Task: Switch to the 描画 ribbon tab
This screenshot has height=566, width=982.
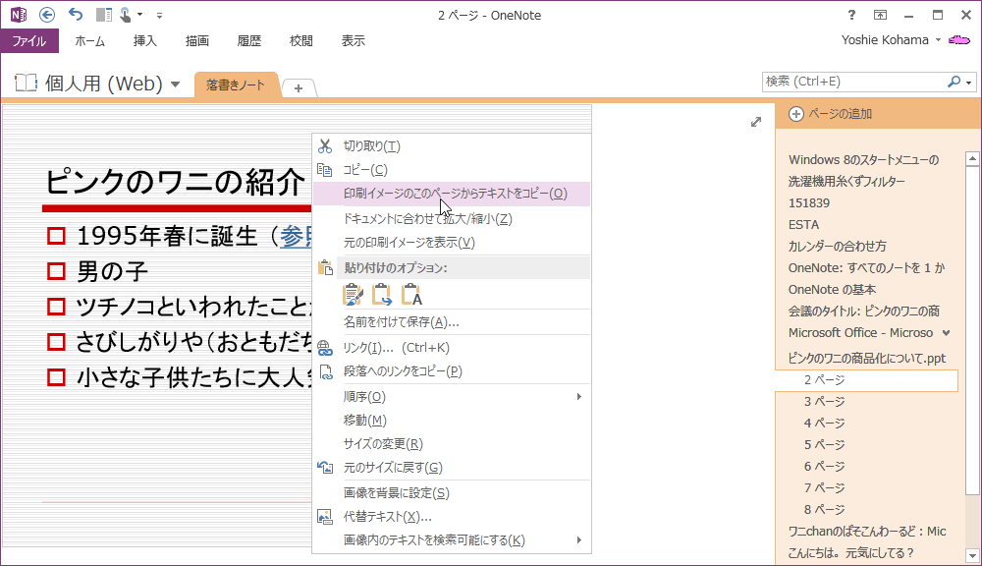Action: click(196, 40)
